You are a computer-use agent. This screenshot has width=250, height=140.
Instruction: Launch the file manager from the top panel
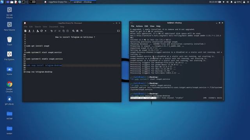click(x=12, y=2)
